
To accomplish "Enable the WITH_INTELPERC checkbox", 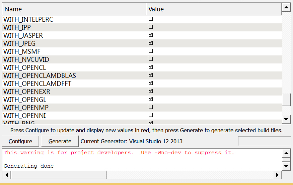I will point(151,19).
